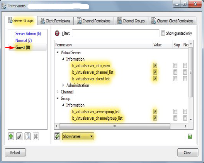This screenshot has height=163, width=204.
Task: Click the add server group plus icon
Action: click(x=11, y=136)
